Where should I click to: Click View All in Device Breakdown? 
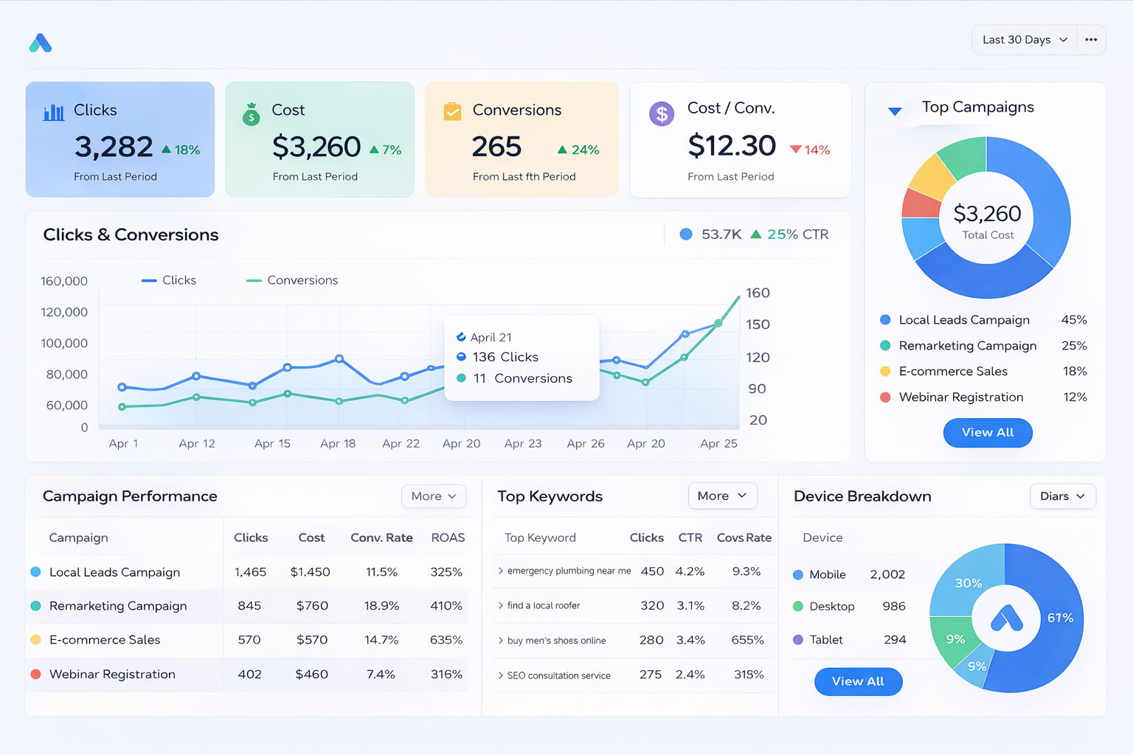click(858, 681)
